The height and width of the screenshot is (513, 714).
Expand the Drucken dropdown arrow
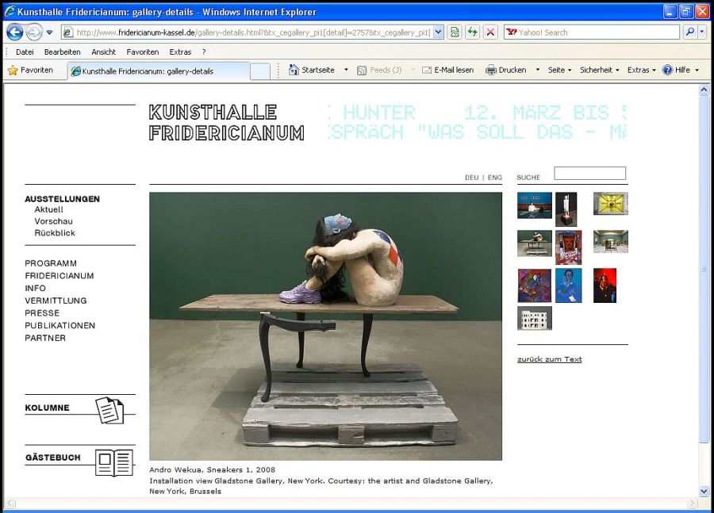(x=538, y=70)
